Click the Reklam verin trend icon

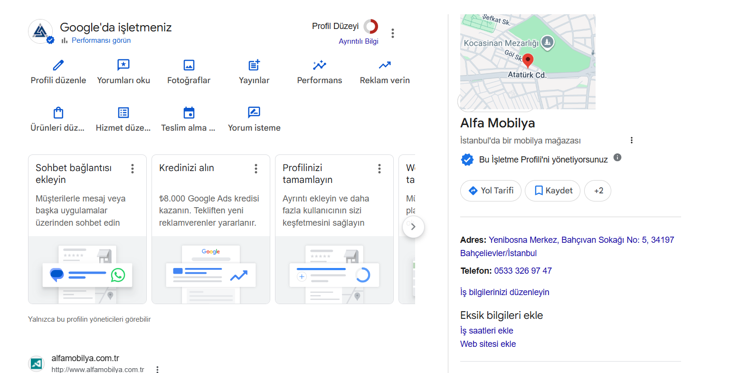385,65
